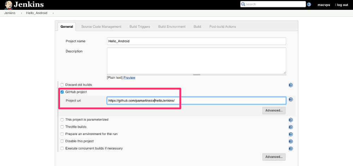Go to the Build Triggers tab

point(139,27)
